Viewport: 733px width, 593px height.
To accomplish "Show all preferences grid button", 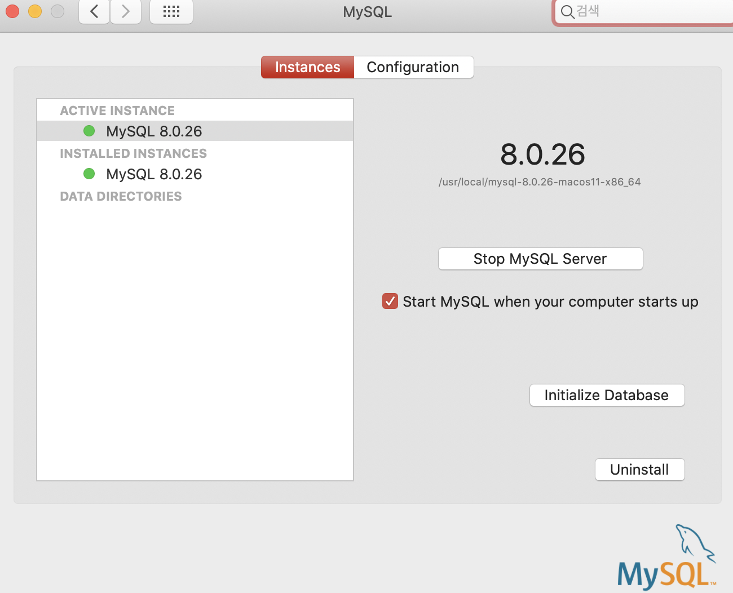I will pyautogui.click(x=171, y=11).
